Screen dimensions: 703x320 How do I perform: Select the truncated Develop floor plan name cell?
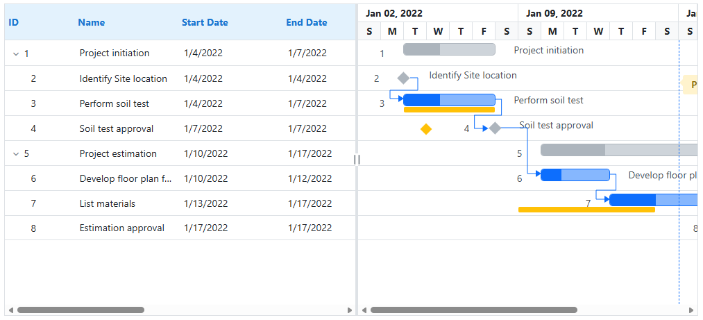(x=126, y=179)
